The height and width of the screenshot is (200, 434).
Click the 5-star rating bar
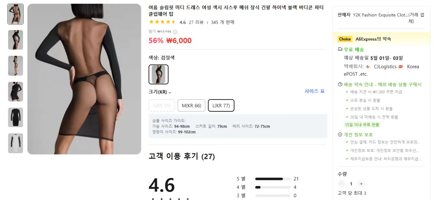point(273,179)
